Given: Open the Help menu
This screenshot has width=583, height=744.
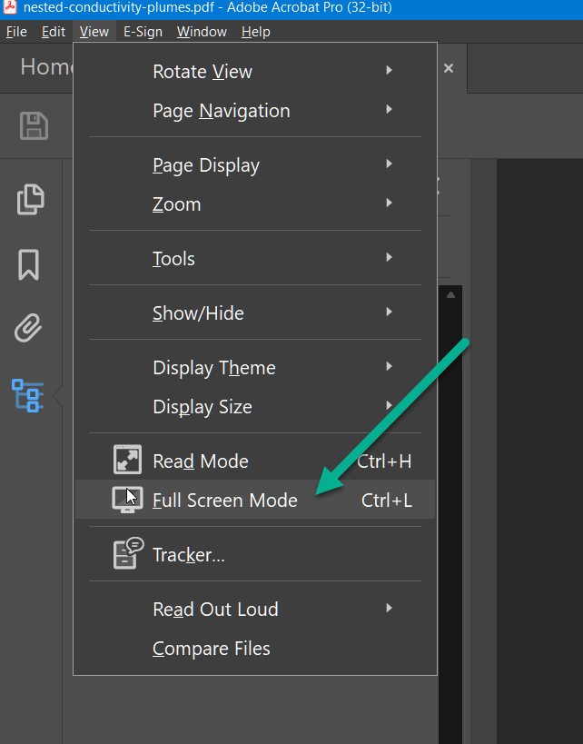Looking at the screenshot, I should pyautogui.click(x=256, y=32).
